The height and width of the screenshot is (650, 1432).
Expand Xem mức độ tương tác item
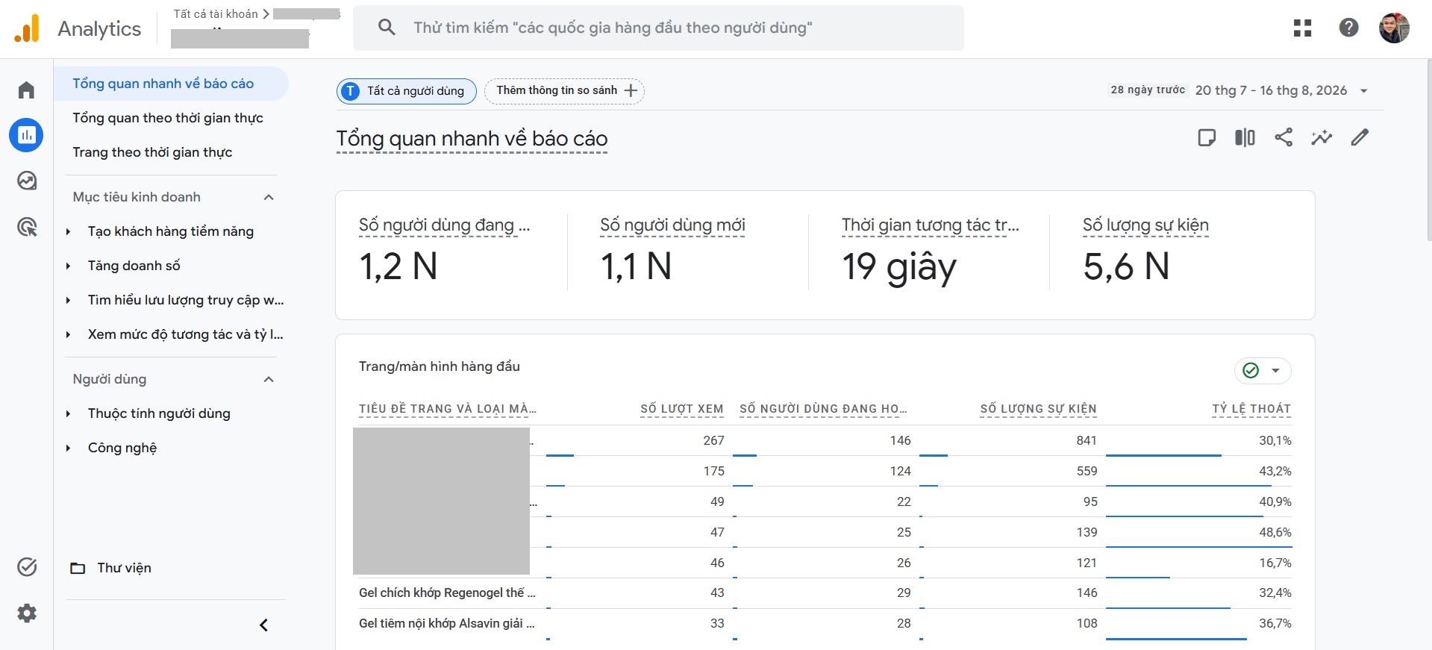(68, 334)
